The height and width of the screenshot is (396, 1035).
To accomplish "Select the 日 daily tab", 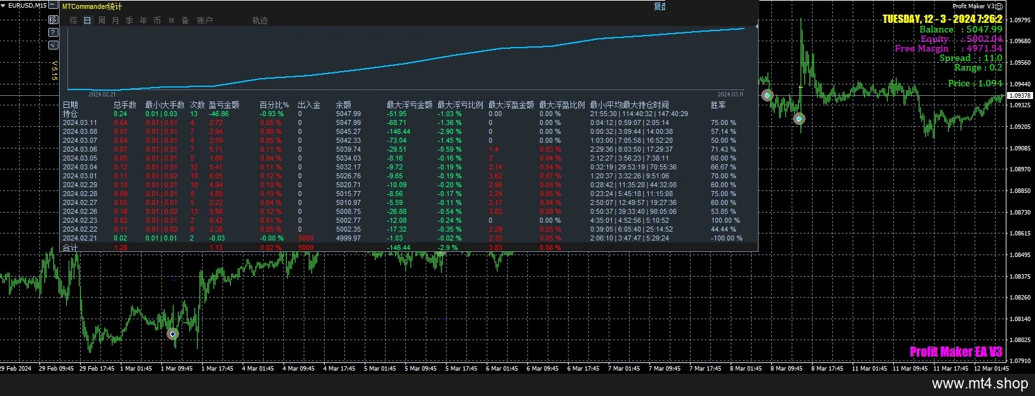I will point(88,20).
